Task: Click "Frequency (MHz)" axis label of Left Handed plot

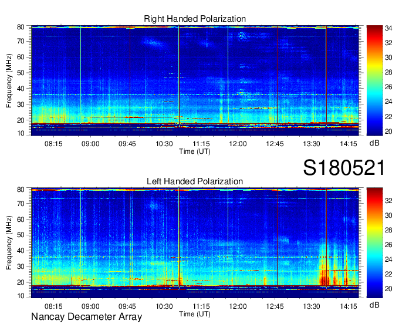Action: click(9, 243)
